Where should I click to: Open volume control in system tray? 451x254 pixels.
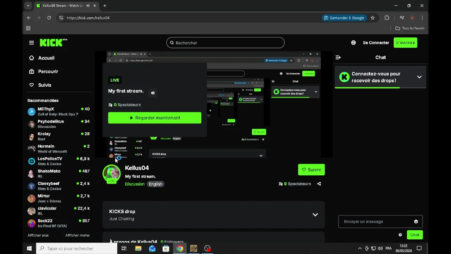[380, 248]
